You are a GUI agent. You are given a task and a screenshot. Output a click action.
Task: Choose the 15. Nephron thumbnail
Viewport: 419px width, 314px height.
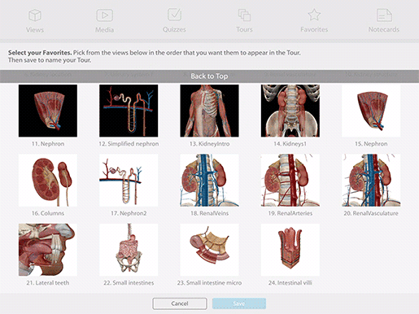tap(371, 111)
